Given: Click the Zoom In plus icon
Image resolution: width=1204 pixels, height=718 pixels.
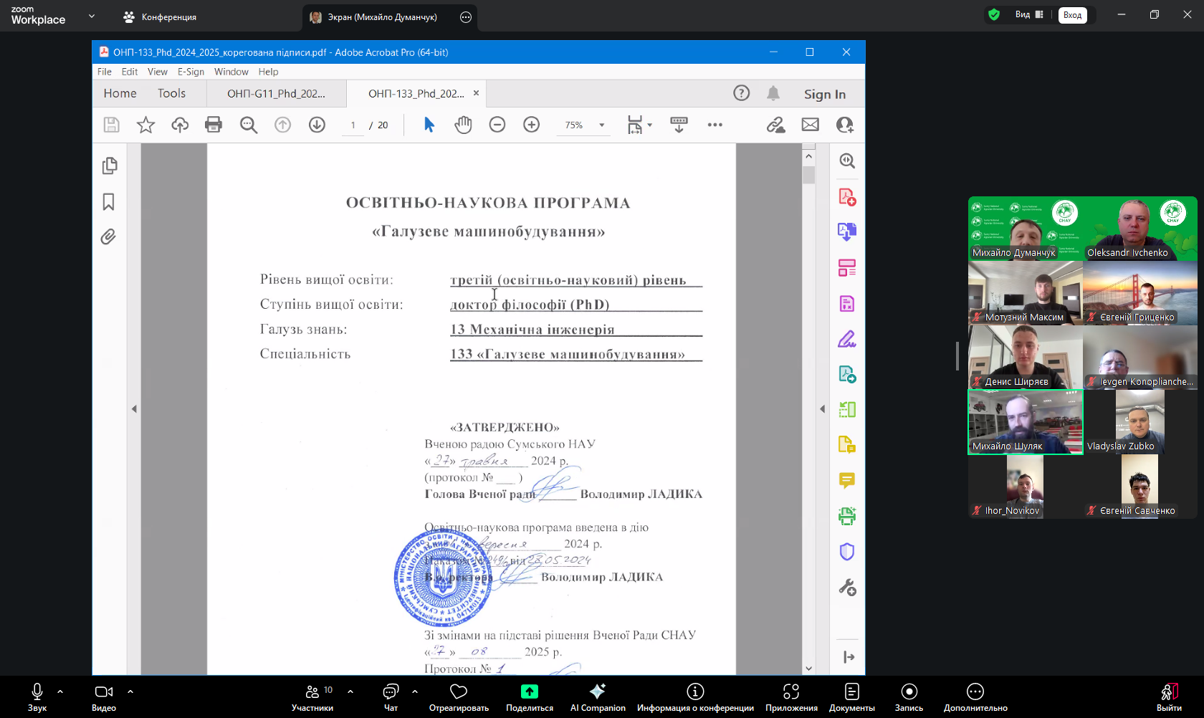Looking at the screenshot, I should click(531, 125).
